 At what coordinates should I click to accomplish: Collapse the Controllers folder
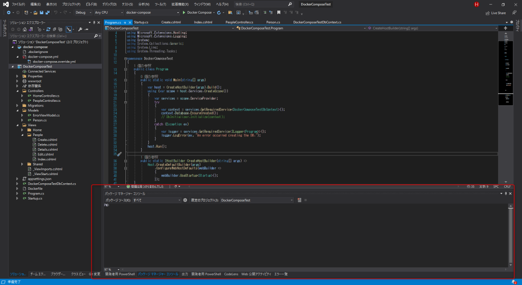(x=17, y=91)
